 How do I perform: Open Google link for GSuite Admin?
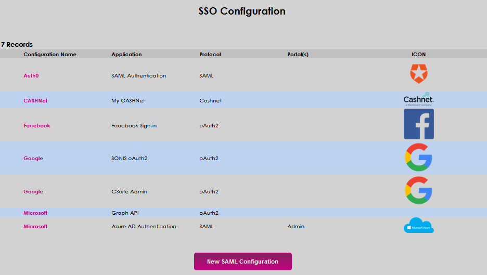click(33, 192)
